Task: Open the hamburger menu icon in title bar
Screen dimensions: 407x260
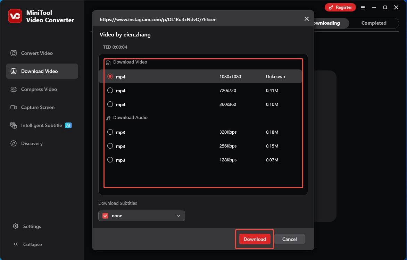Action: coord(363,8)
